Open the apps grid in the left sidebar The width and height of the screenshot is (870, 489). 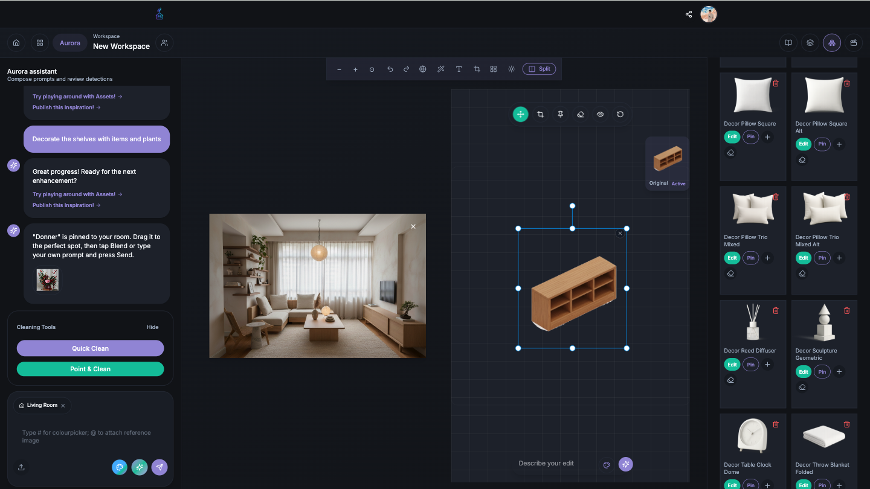click(x=40, y=43)
